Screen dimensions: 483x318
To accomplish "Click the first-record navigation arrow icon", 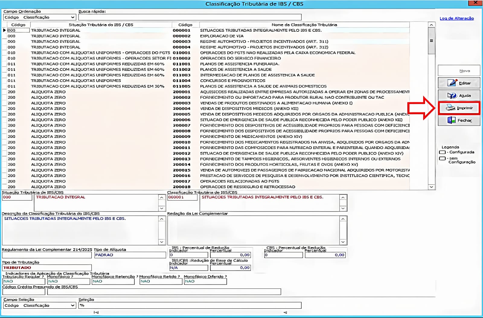I will pos(96,312).
